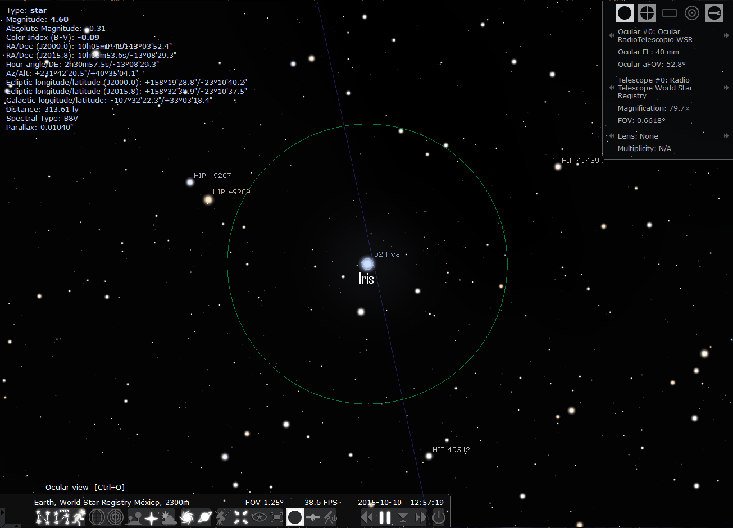Select the star labeled HIP 49289
Viewport: 733px width, 528px height.
point(208,199)
